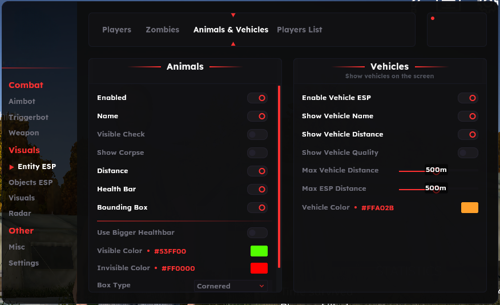
Task: Switch to the Players tab
Action: pos(116,30)
